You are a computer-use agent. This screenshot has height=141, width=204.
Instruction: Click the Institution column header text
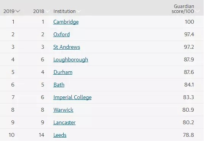(64, 11)
